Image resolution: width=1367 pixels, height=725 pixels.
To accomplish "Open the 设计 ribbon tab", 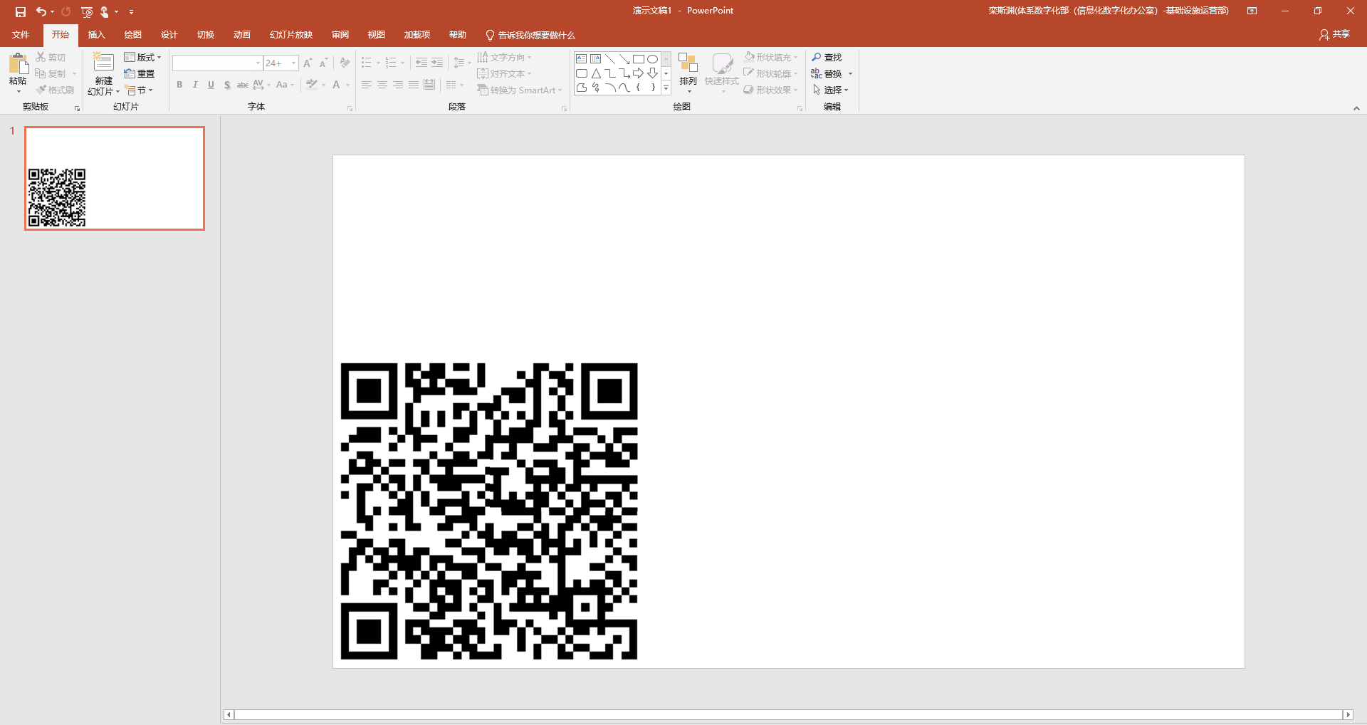I will [x=169, y=34].
